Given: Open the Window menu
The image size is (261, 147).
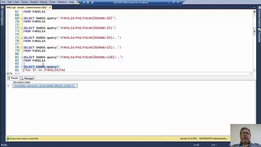Looking at the screenshot, I should click(62, 2).
